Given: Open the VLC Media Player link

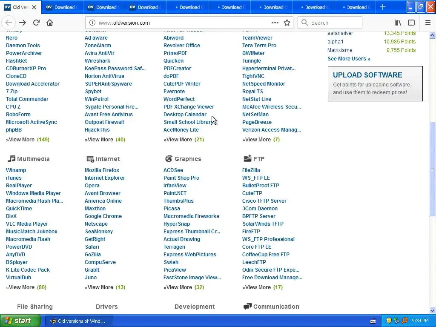Looking at the screenshot, I should tap(27, 224).
